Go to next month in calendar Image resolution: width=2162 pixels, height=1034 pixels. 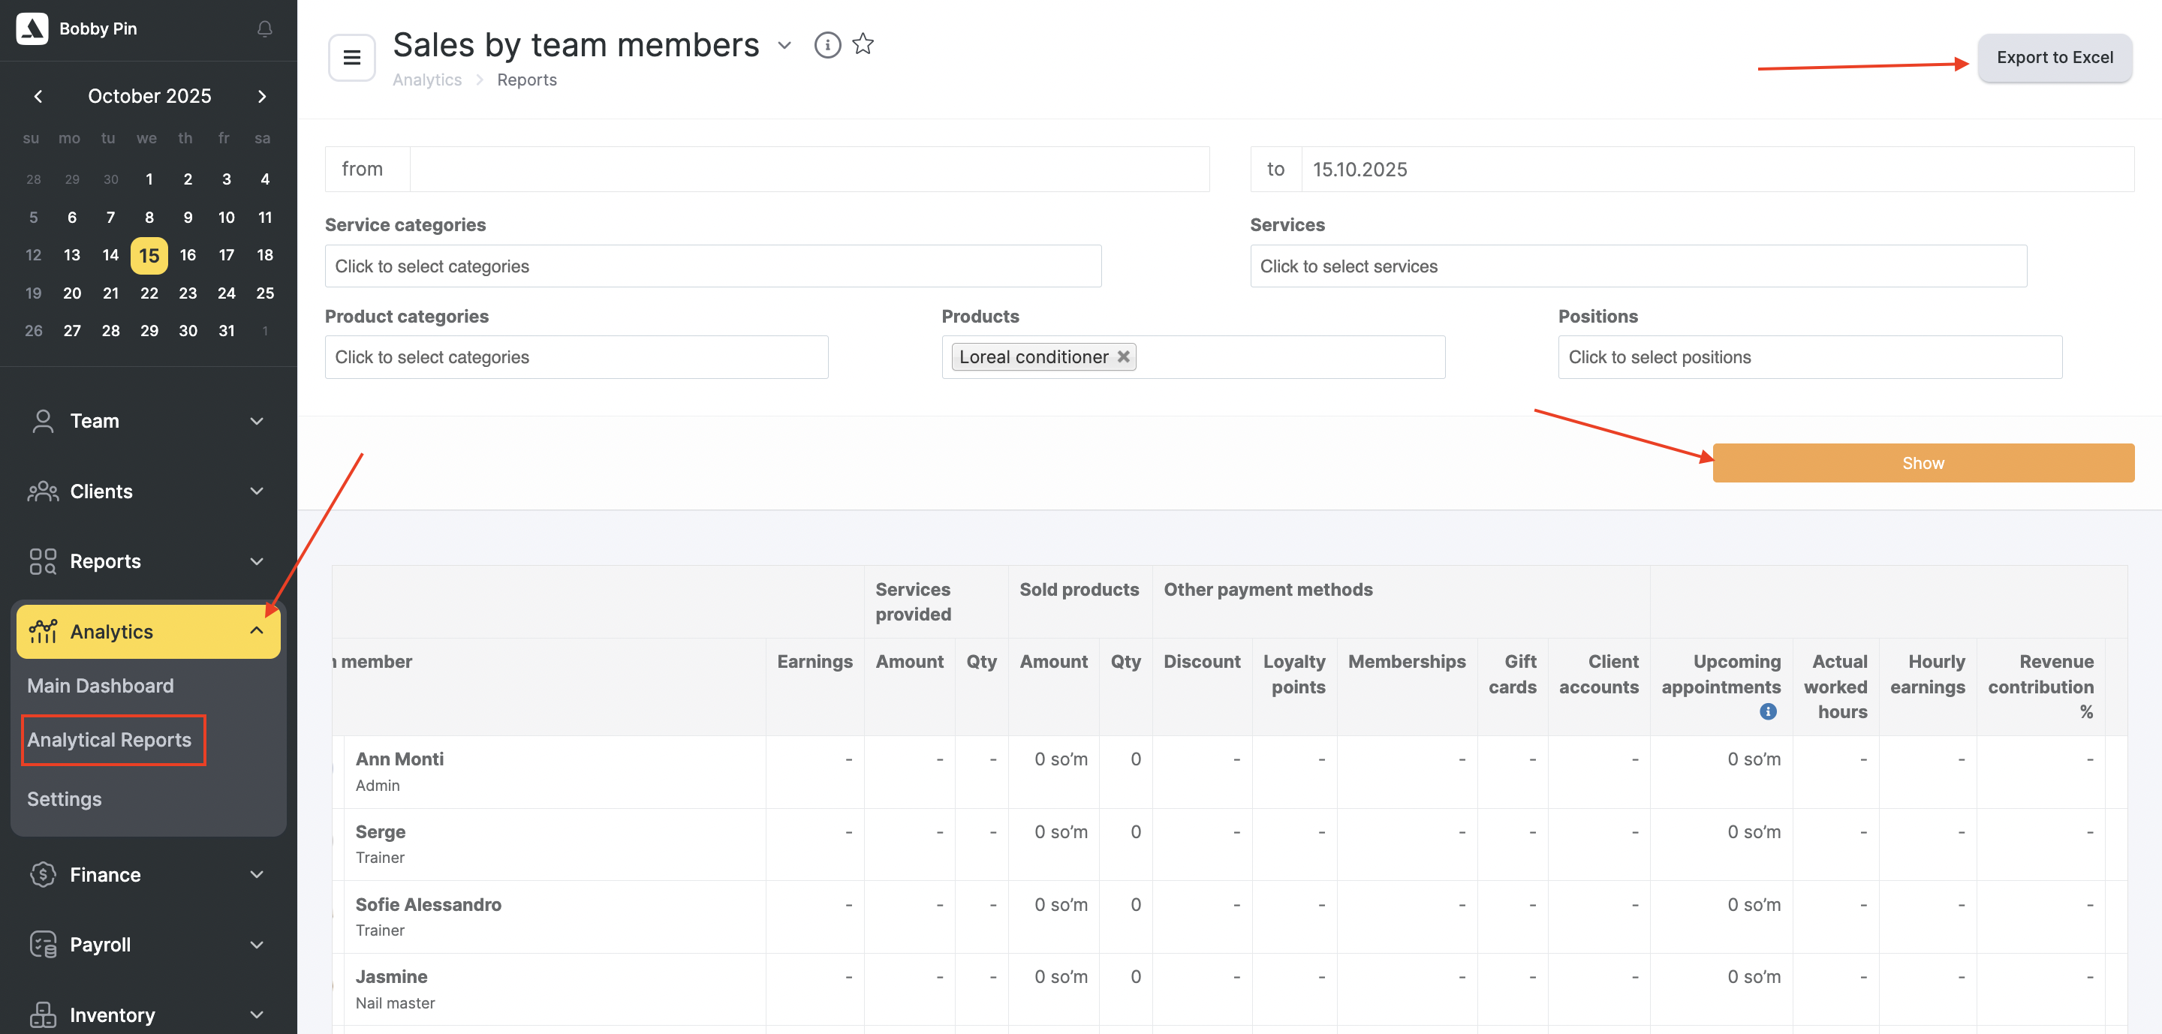click(262, 97)
